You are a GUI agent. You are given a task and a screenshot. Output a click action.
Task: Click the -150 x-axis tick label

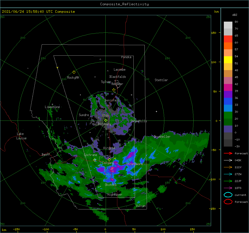[16, 229]
